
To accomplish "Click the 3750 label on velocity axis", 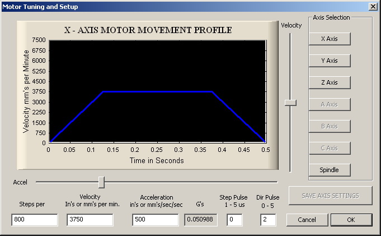I will click(x=39, y=91).
